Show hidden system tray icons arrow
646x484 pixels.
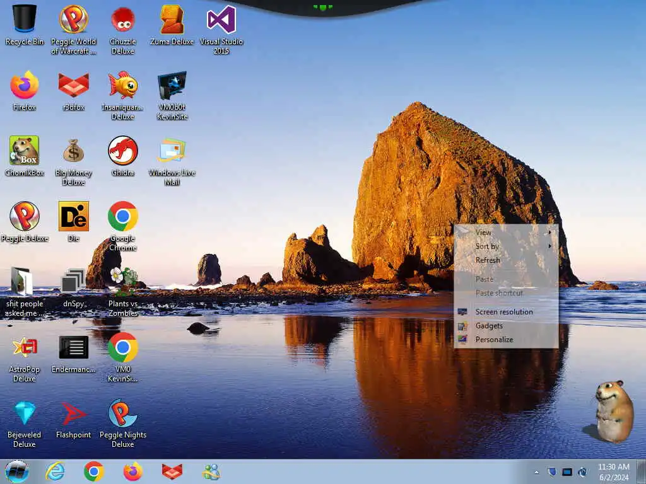pos(536,473)
